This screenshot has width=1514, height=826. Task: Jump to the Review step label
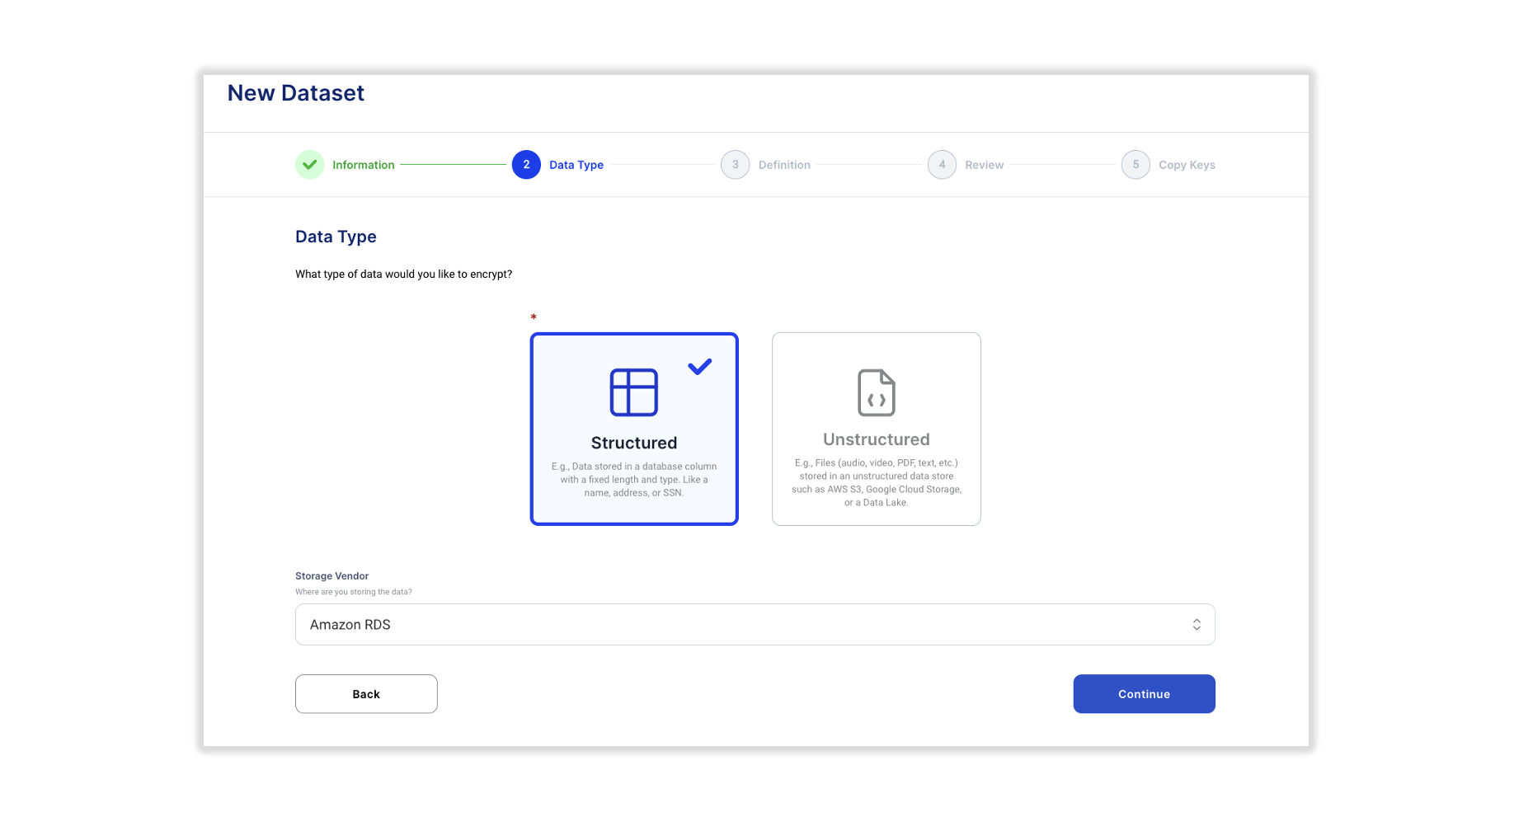[x=985, y=165]
